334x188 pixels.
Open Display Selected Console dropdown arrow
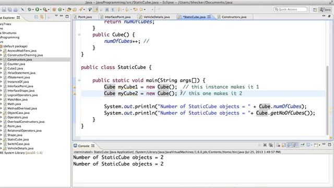click(312, 145)
